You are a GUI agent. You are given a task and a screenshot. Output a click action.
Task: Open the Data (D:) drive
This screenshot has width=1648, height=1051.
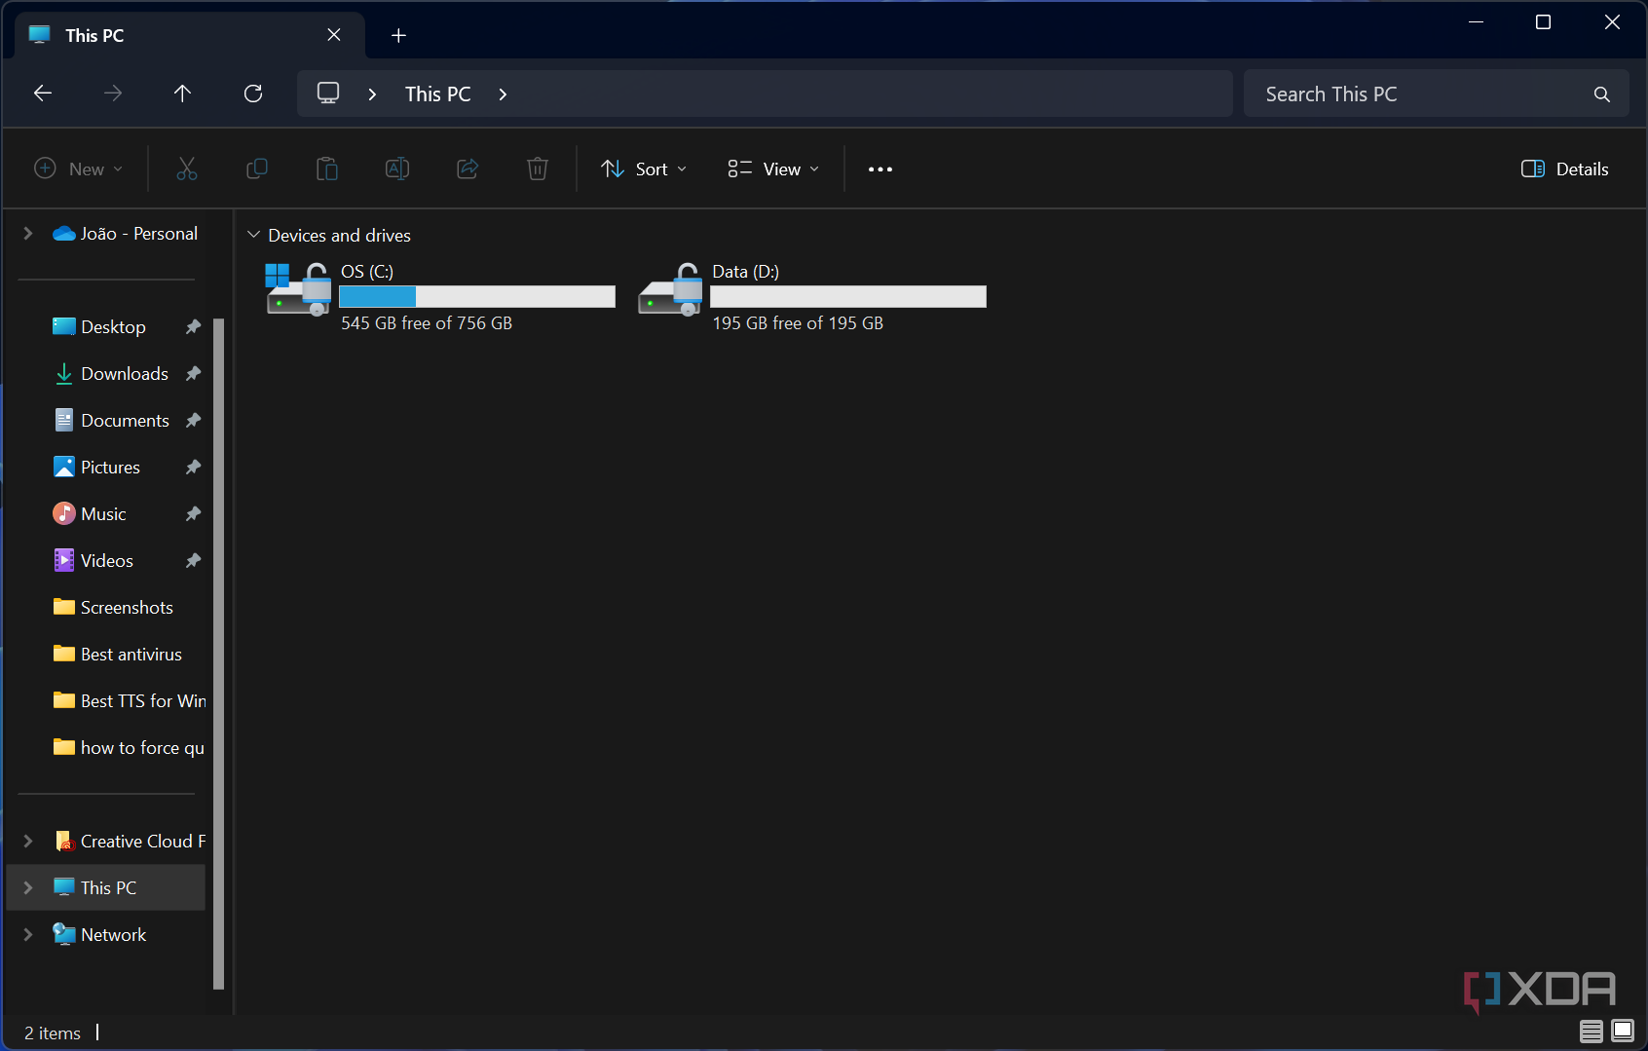coord(745,271)
